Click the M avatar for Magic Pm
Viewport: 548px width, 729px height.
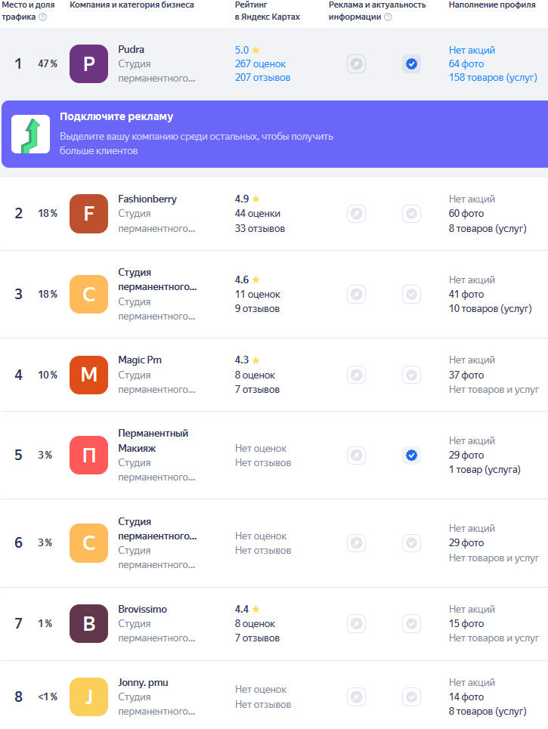click(x=89, y=375)
